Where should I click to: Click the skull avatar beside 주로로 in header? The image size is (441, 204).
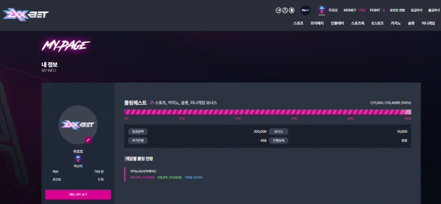(322, 10)
